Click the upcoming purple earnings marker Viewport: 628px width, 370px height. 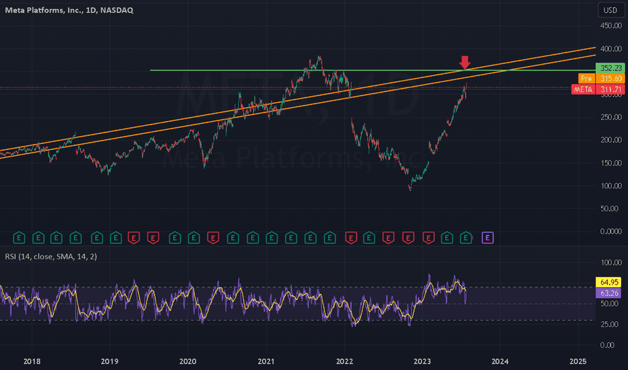click(x=487, y=238)
